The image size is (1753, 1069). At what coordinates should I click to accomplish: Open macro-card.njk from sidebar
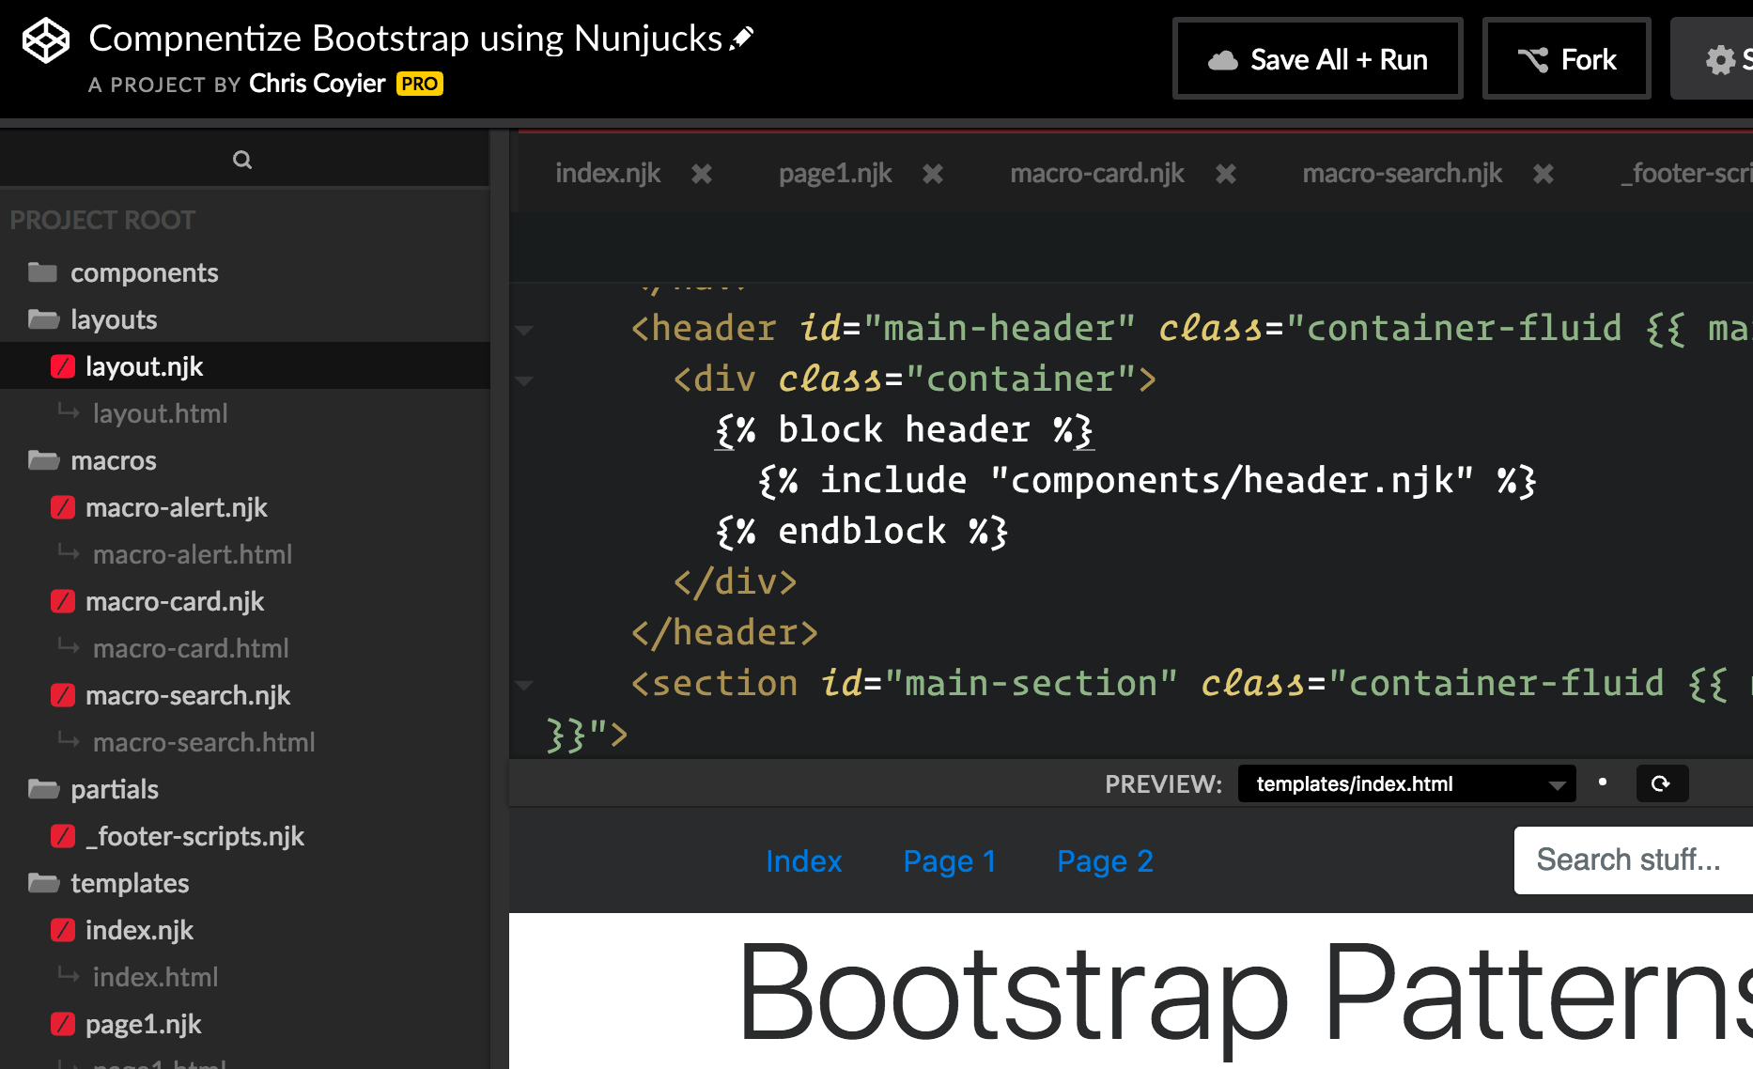[x=175, y=601]
